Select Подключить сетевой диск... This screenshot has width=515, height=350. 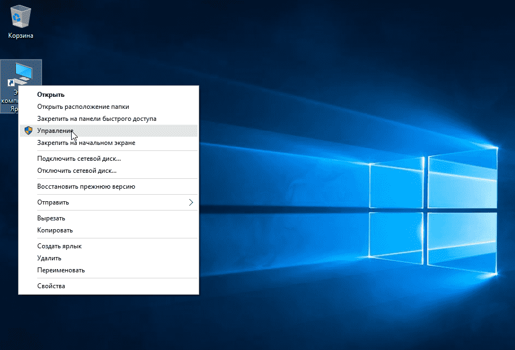click(x=79, y=159)
